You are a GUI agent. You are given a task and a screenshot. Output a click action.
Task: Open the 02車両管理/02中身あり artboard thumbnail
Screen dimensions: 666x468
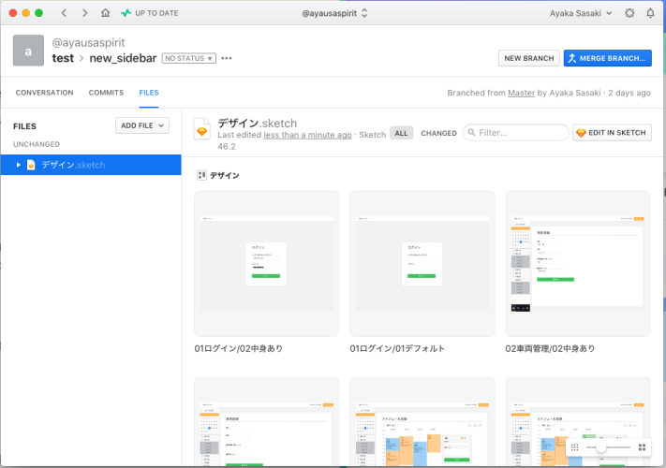[578, 264]
